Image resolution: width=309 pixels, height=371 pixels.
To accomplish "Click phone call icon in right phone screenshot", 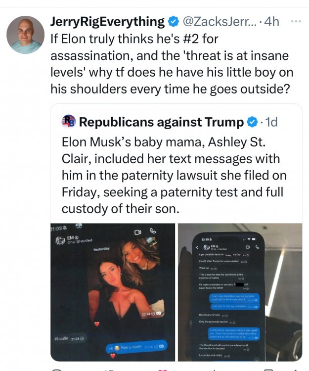I will pos(257,246).
